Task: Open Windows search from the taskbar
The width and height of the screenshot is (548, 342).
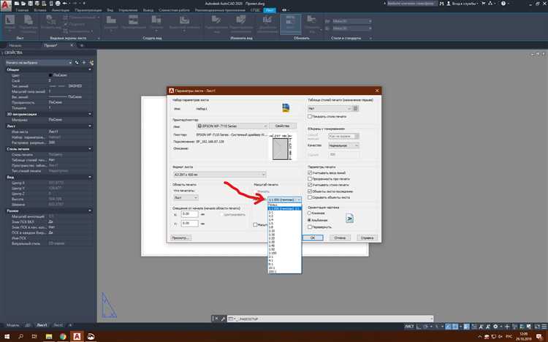Action: 20,336
